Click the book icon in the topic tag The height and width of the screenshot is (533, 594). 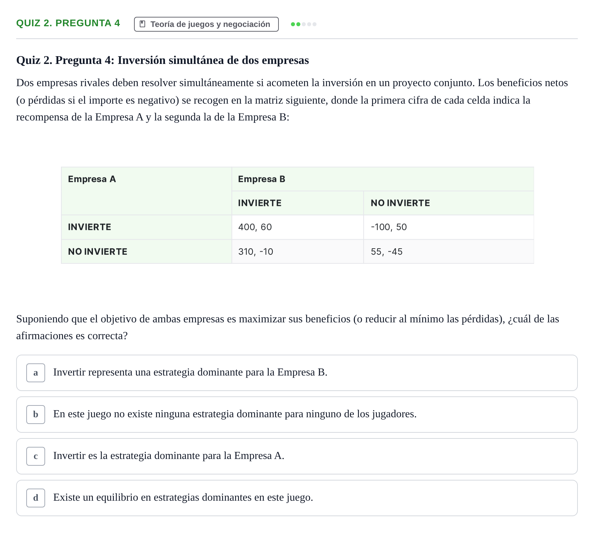click(142, 24)
